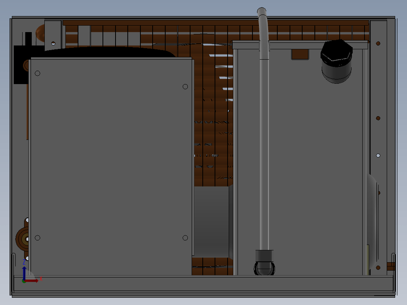Select the copper rounded part at the top-left corner
Viewport: 407px width, 305px height.
[x=40, y=33]
